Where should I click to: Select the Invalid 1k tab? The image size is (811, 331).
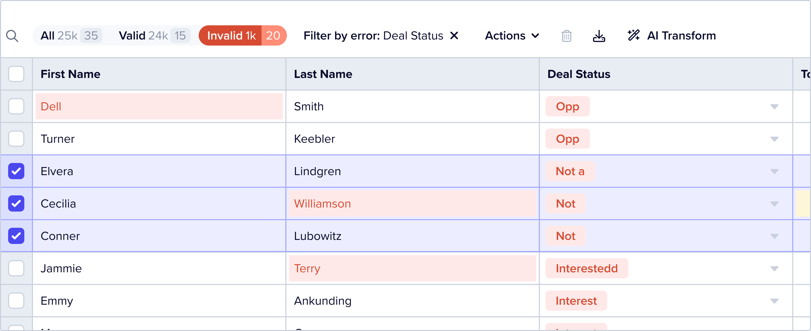(243, 36)
